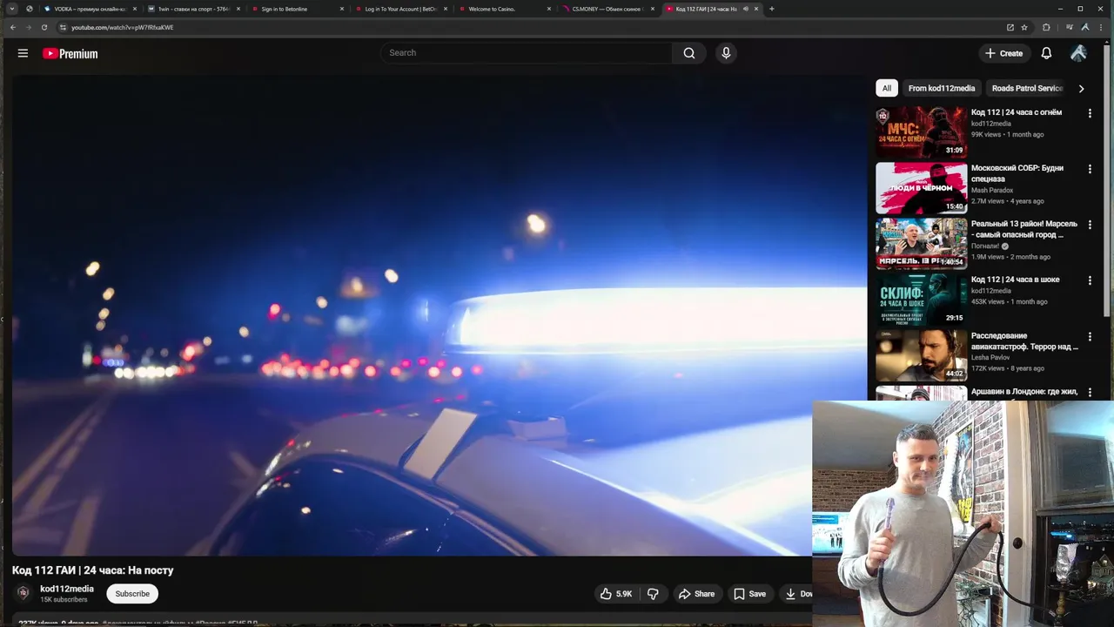
Task: Click the open-in-app icon in the address bar
Action: pyautogui.click(x=1010, y=27)
